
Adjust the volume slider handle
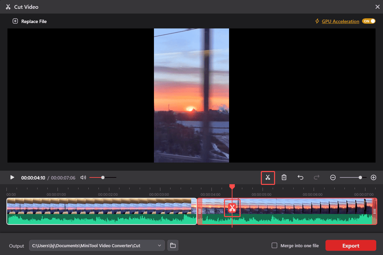tap(103, 177)
